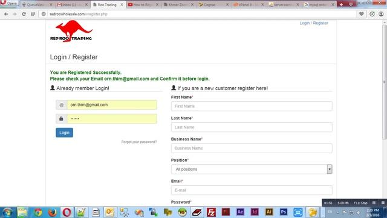
Task: Reload the page with the refresh icon
Action: [24, 14]
